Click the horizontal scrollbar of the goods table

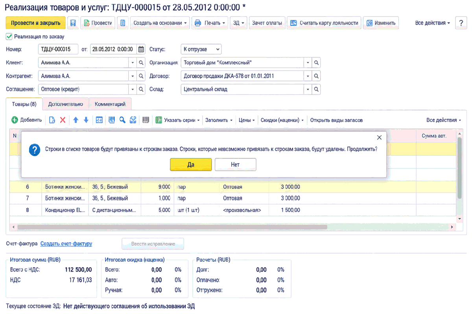click(172, 227)
